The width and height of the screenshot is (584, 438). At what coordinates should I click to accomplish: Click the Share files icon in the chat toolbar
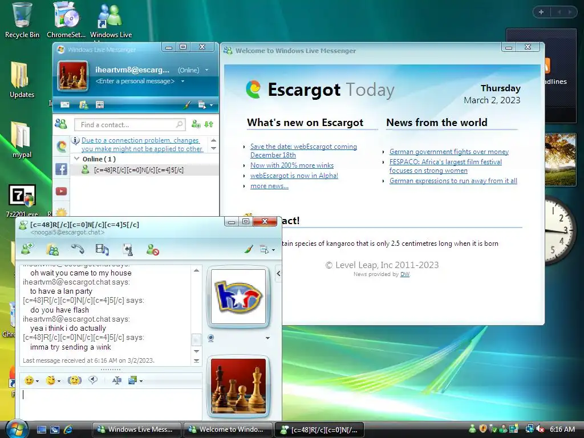coord(52,249)
